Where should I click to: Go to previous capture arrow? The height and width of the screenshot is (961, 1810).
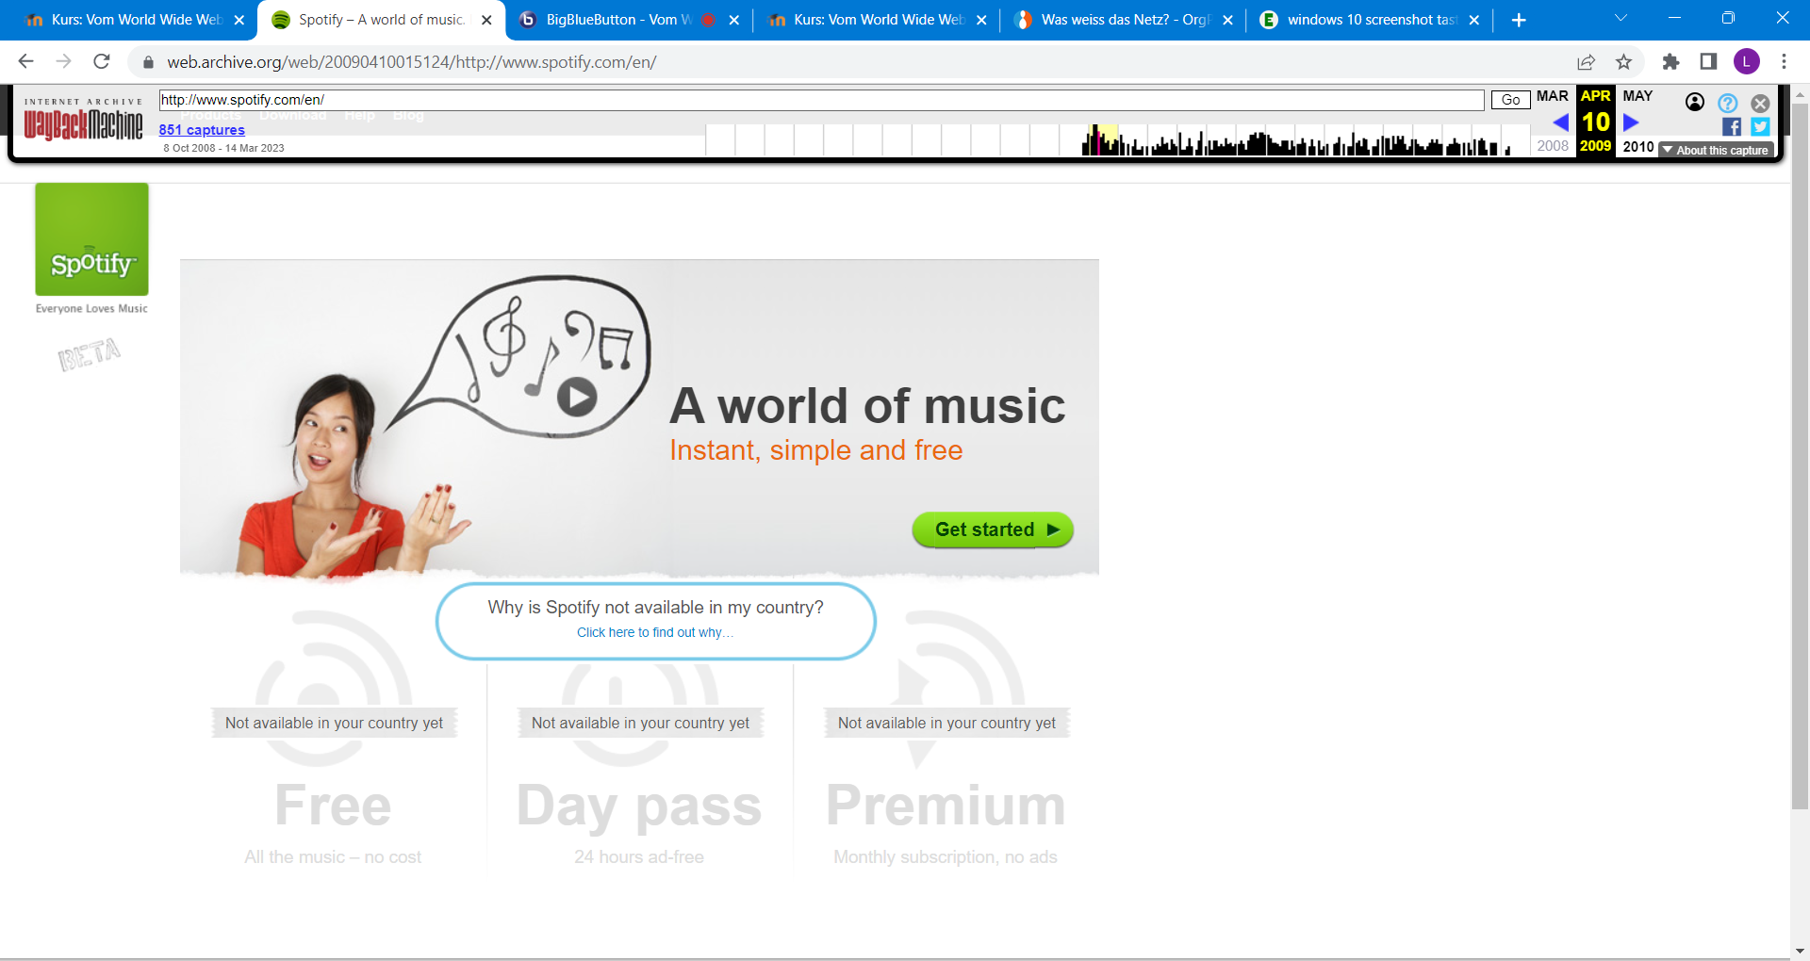tap(1560, 122)
